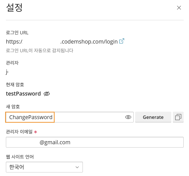Viewport: 189px width, 176px height.
Task: Click the 관리자 이메일 field label
Action: 19,132
